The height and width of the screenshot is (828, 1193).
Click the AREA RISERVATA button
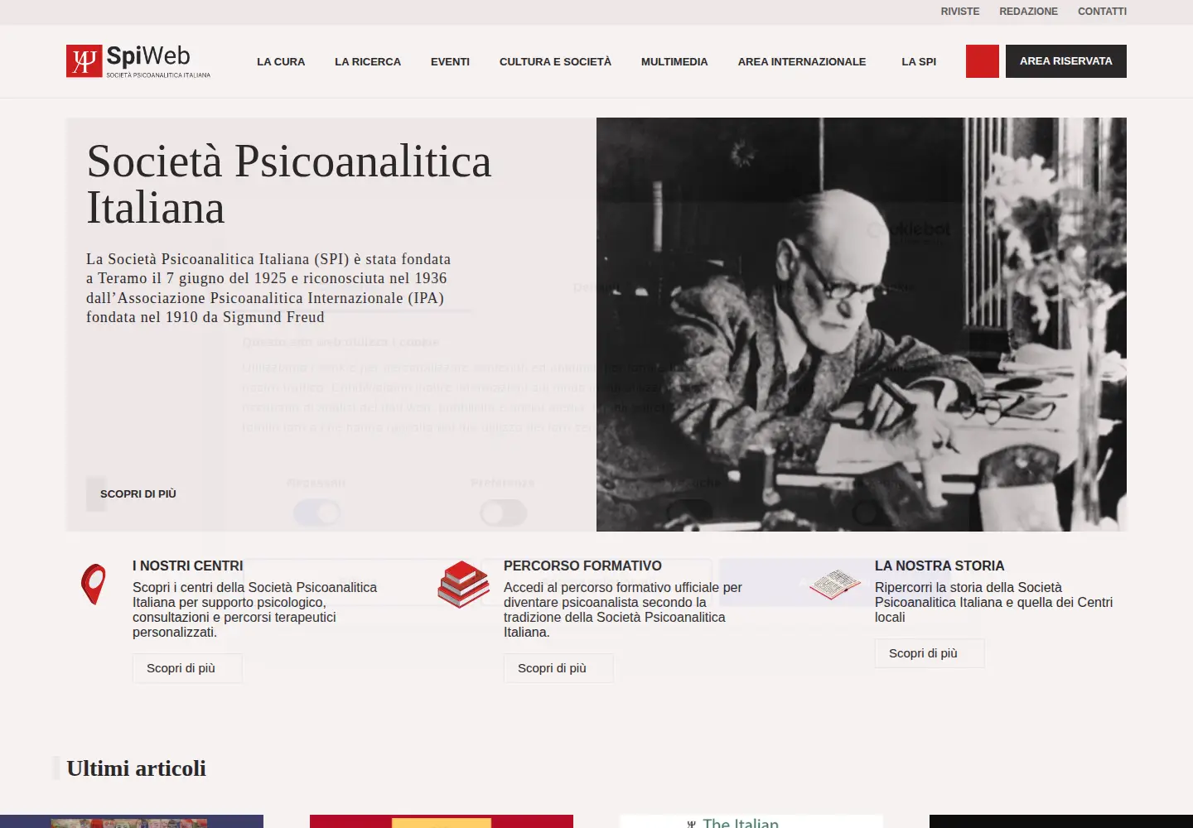pos(1066,61)
